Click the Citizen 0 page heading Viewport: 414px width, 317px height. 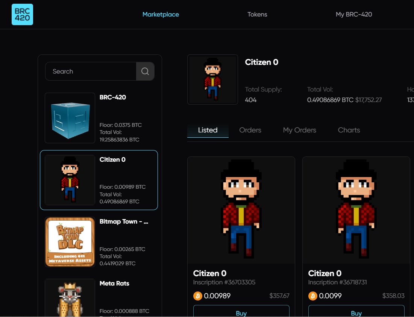click(x=262, y=62)
